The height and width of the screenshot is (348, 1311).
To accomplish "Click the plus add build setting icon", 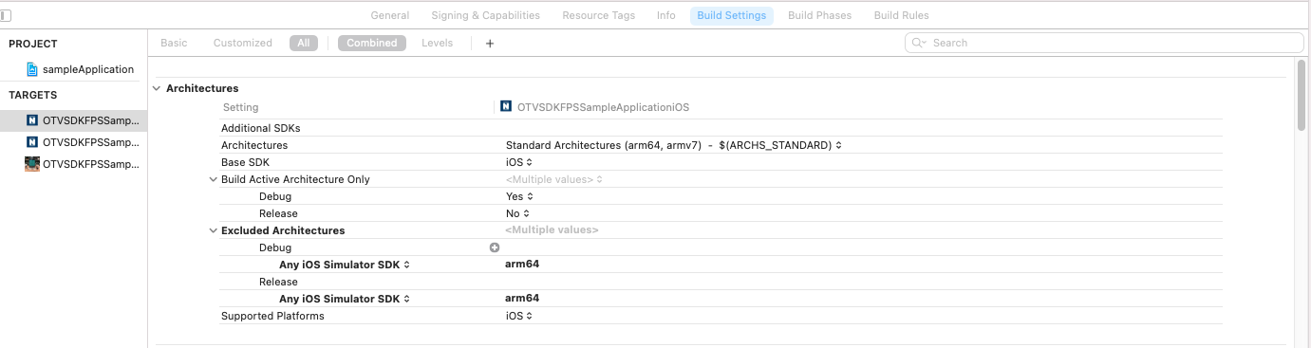I will (490, 43).
